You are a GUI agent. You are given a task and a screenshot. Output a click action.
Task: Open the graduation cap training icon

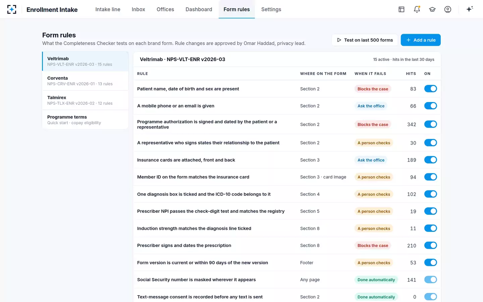[432, 9]
